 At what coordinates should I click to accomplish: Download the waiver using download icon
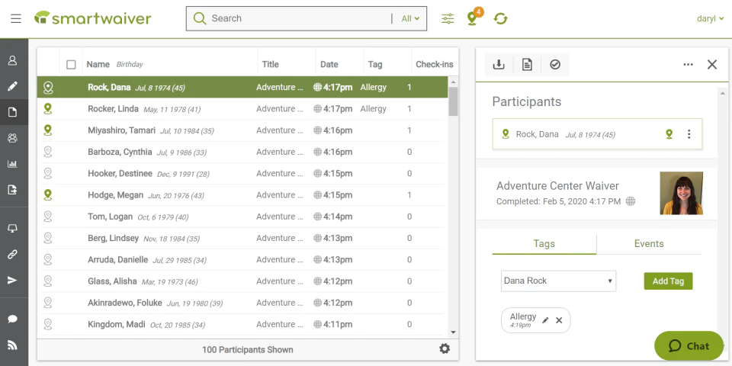499,65
